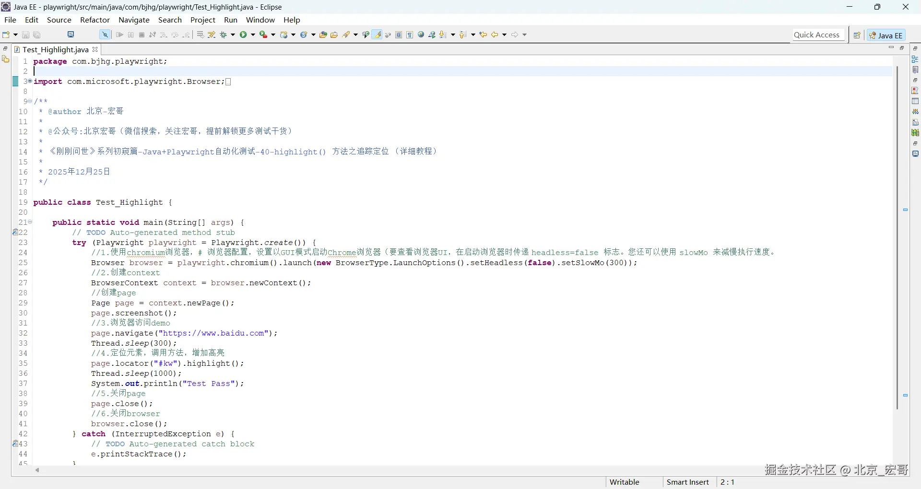Open the console monitor icon in toolbar
The width and height of the screenshot is (921, 489).
[71, 35]
